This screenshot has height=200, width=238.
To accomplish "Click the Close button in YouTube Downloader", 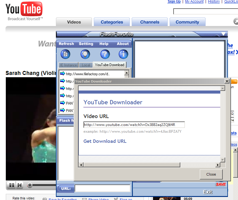I will pyautogui.click(x=211, y=174).
